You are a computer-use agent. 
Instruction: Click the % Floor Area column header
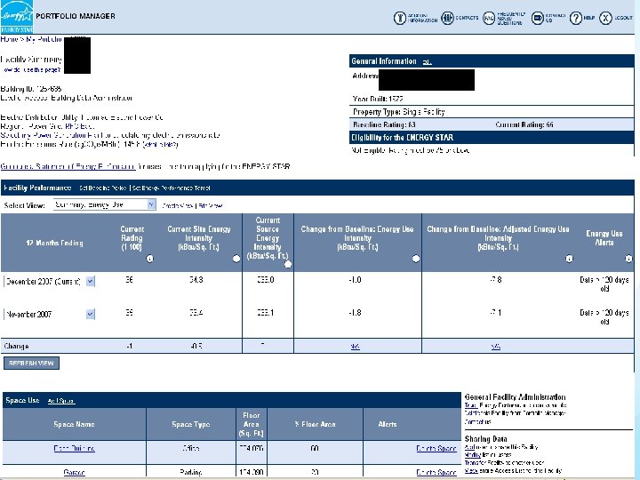[315, 425]
